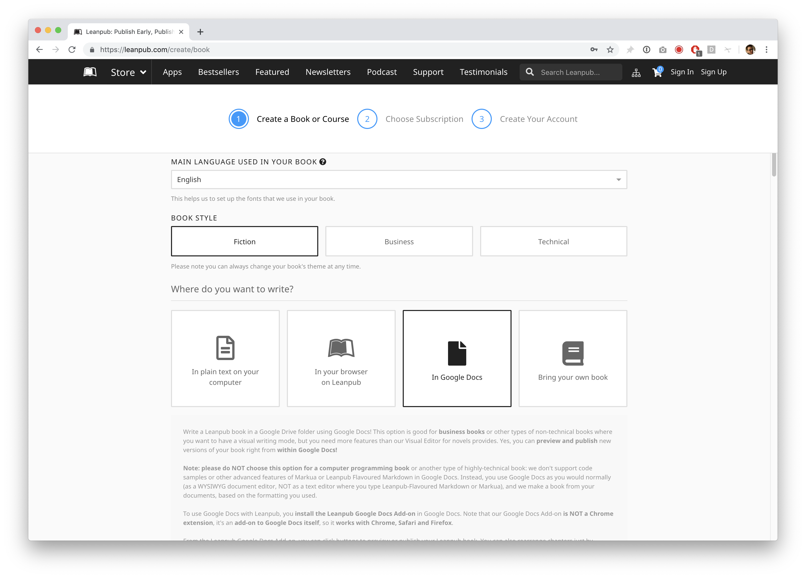Click the language help question mark icon

point(323,162)
